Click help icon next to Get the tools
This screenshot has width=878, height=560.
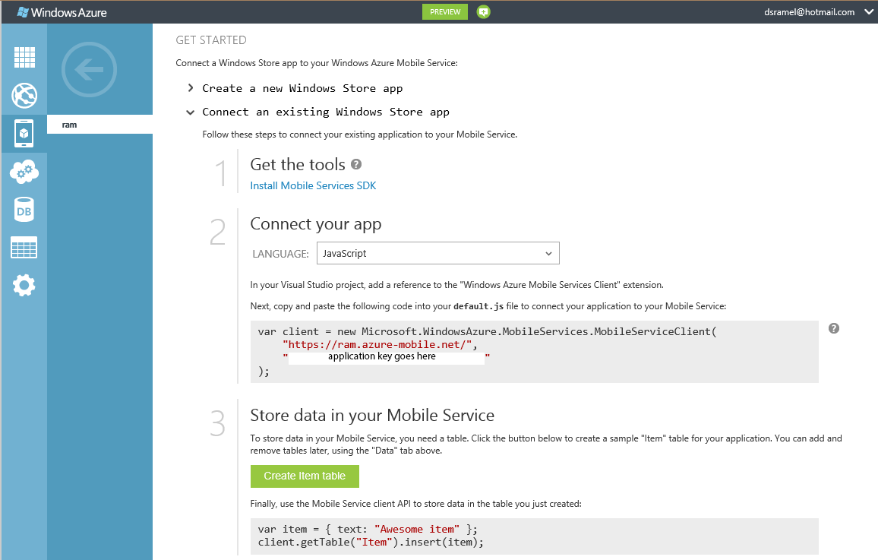pyautogui.click(x=356, y=164)
